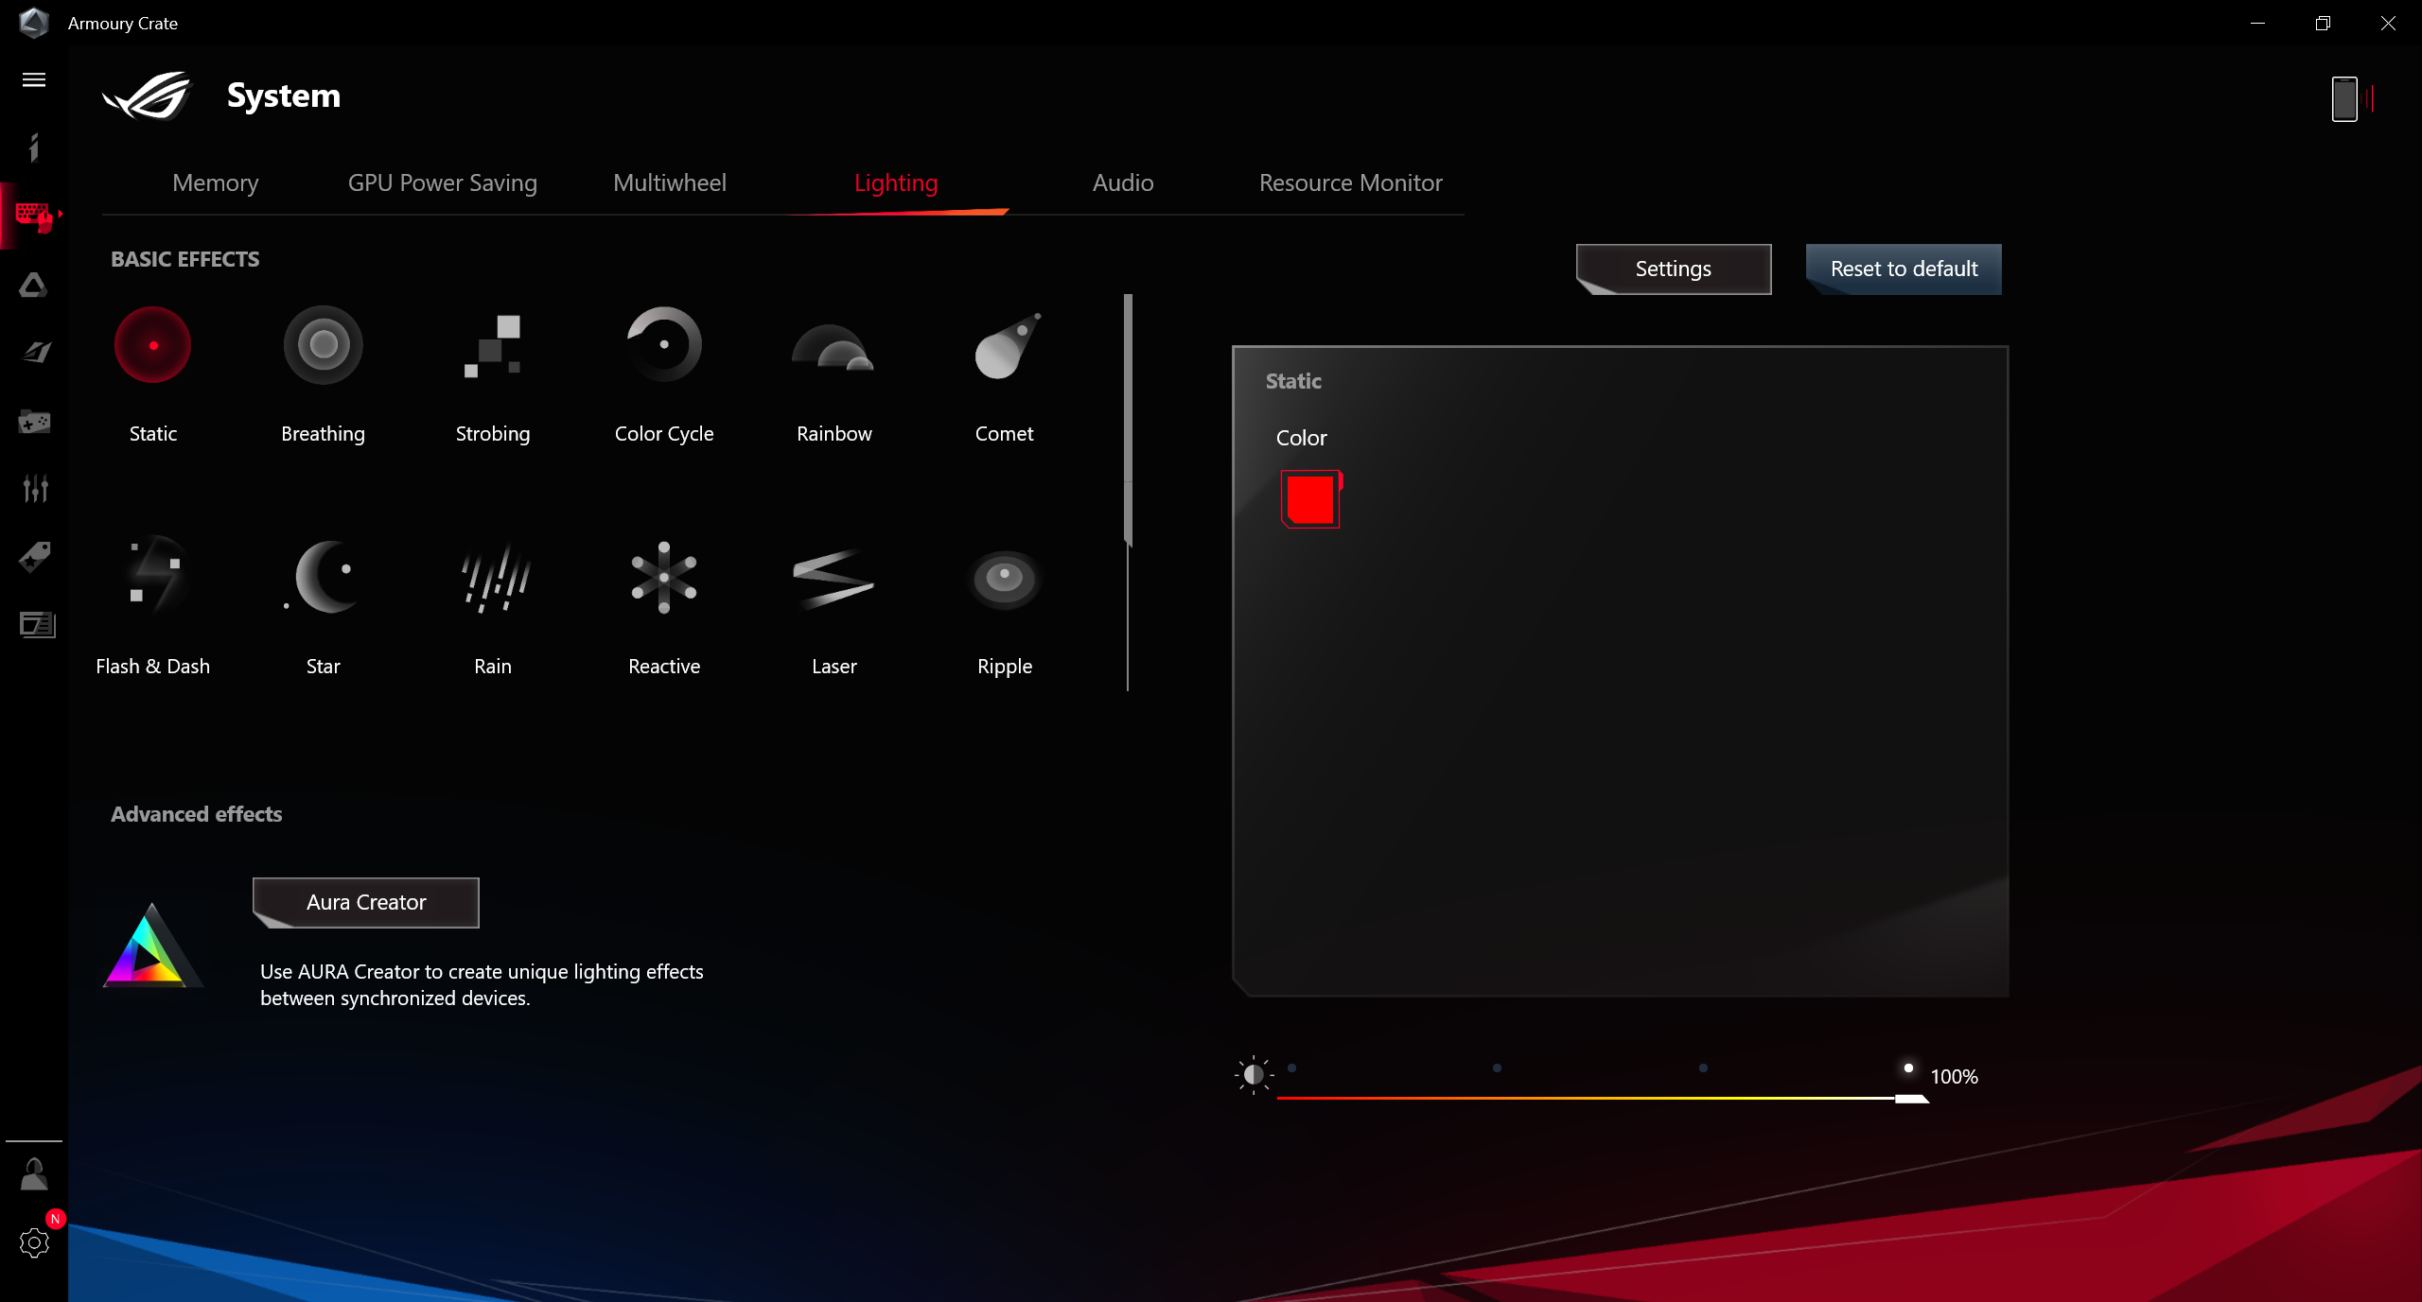Click the BASIC EFFECTS heading
This screenshot has height=1302, width=2422.
pos(184,259)
